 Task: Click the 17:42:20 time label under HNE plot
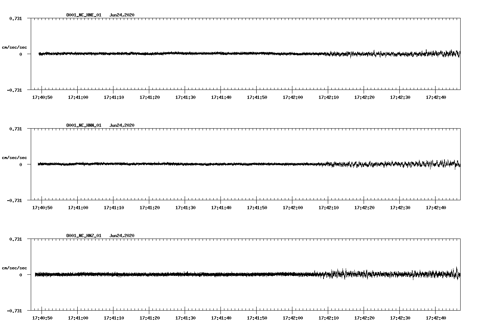tap(364, 97)
